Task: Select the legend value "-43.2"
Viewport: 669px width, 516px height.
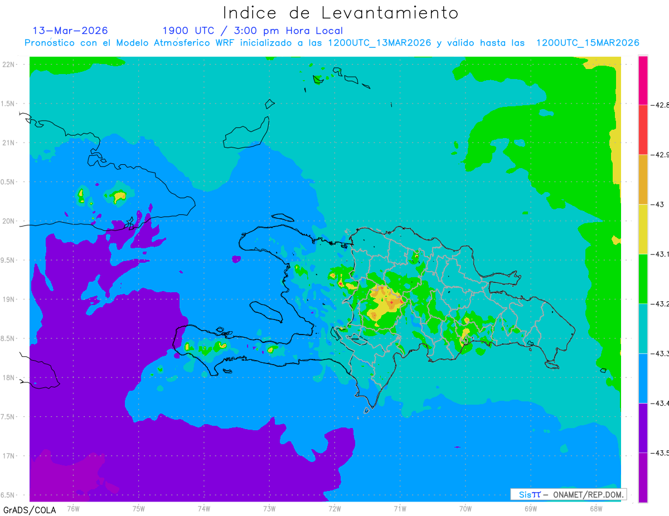Action: [660, 303]
